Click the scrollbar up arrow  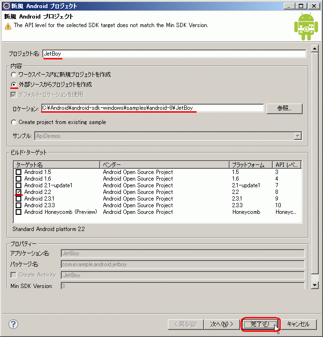pyautogui.click(x=314, y=49)
